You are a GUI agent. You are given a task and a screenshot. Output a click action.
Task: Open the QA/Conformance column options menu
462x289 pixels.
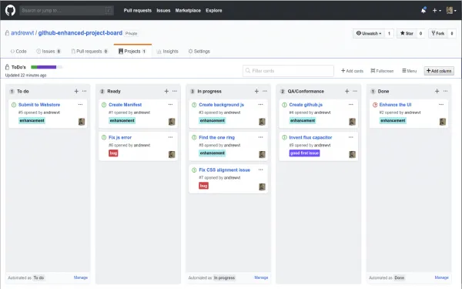tap(355, 91)
